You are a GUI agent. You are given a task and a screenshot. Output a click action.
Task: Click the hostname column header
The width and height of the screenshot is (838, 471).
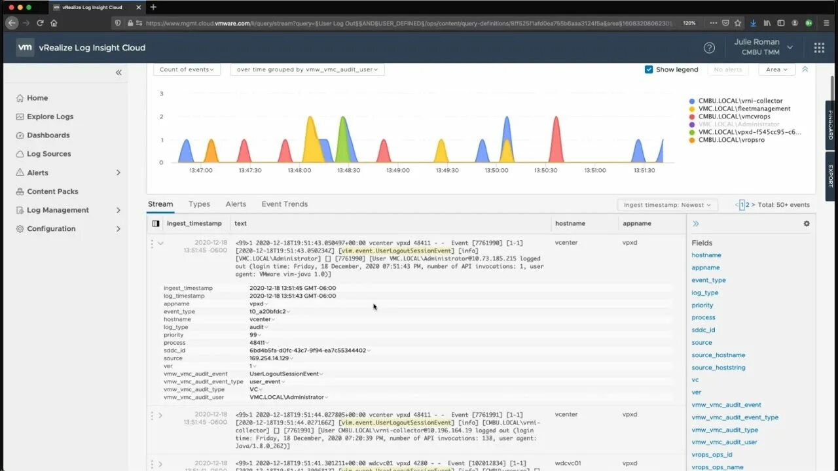570,223
